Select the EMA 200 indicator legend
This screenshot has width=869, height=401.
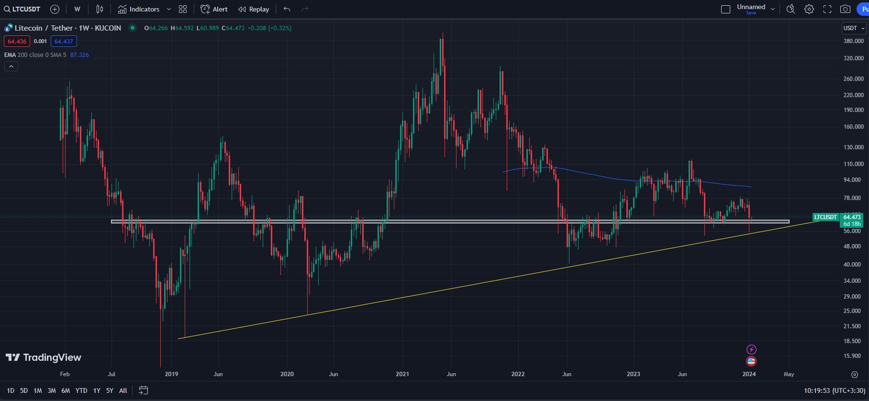point(35,55)
